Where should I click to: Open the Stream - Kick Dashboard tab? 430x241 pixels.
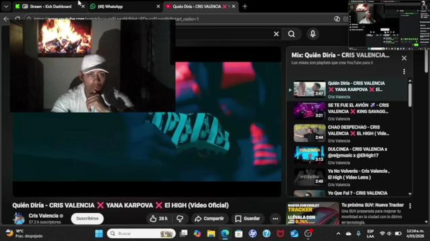coord(47,6)
